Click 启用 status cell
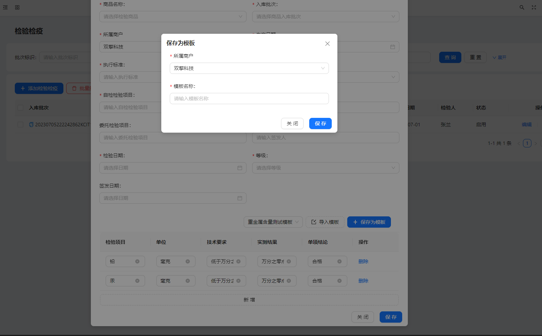542x336 pixels. tap(481, 125)
